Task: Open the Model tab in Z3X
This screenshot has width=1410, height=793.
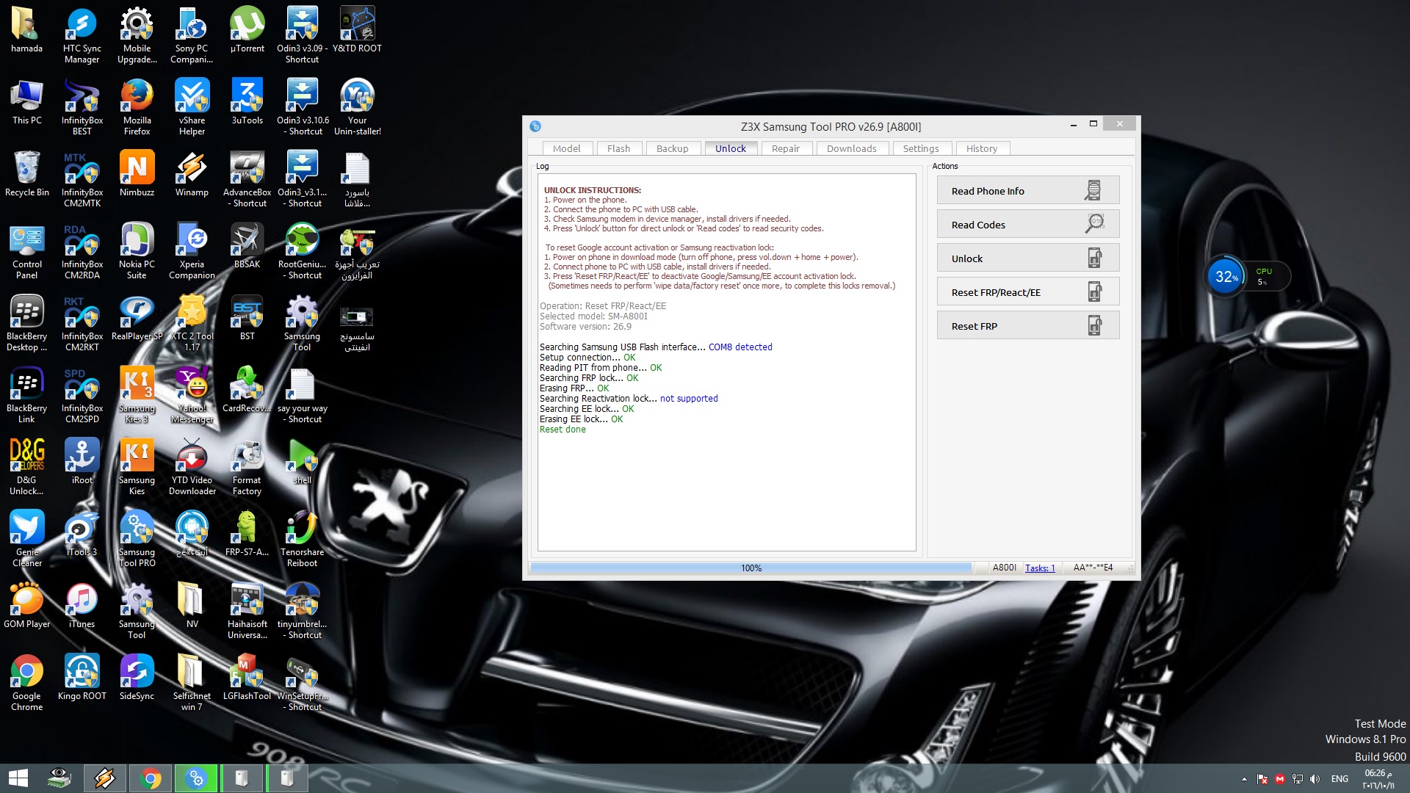Action: coord(566,148)
